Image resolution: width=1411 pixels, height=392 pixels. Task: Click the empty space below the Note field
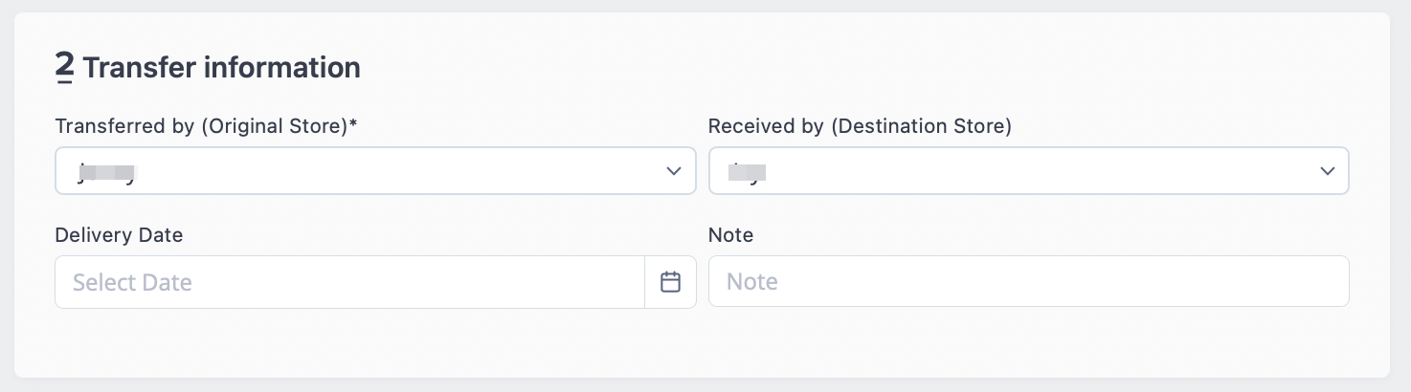click(x=1029, y=341)
